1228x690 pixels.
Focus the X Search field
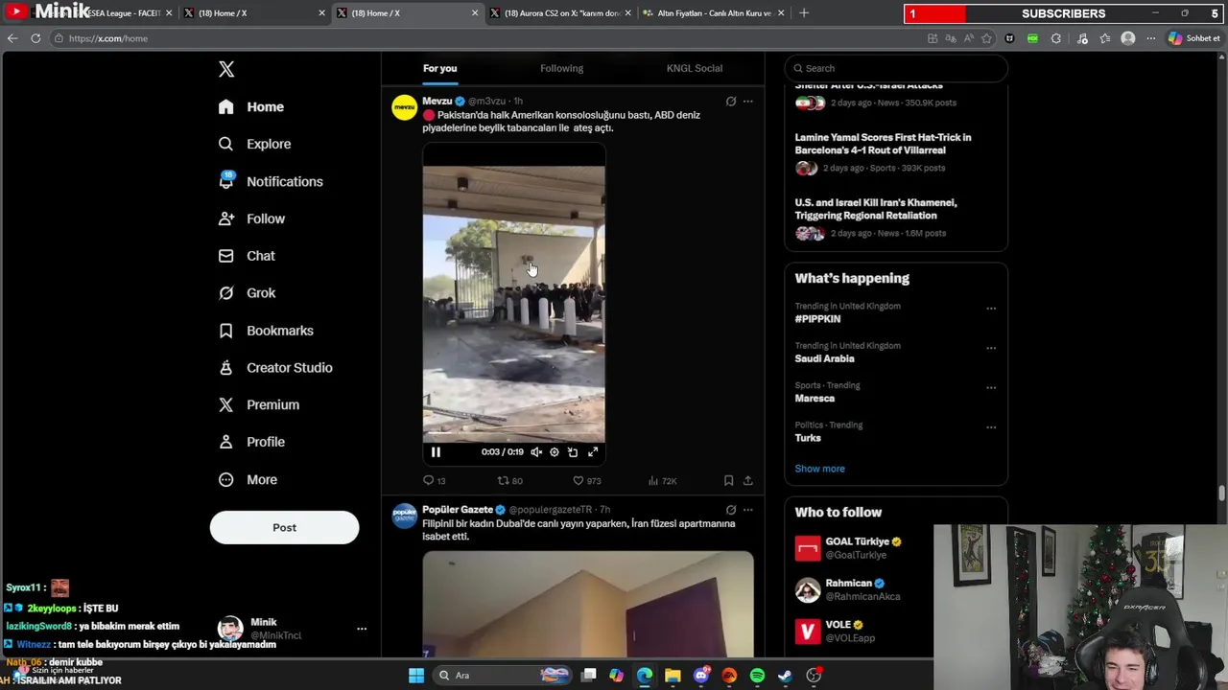click(896, 68)
